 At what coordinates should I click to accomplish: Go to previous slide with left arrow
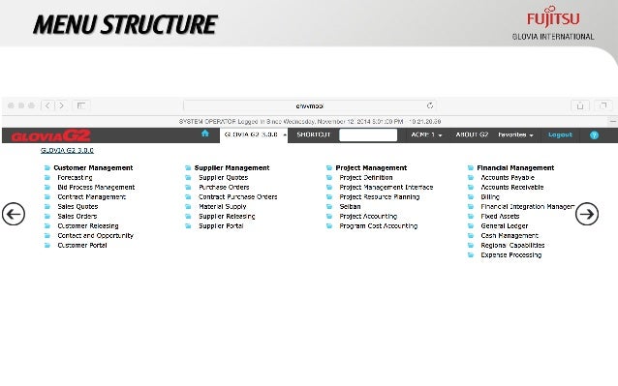(x=14, y=214)
